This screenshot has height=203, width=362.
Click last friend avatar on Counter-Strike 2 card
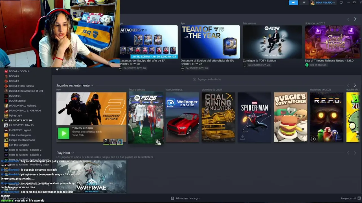120,142
